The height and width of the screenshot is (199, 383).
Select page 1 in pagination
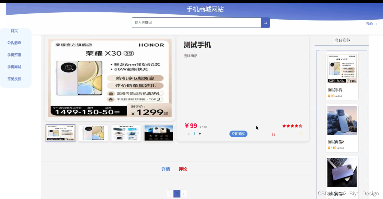(x=177, y=194)
